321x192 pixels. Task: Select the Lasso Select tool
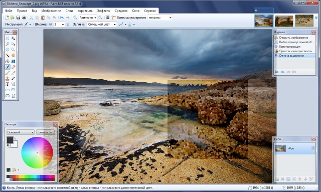click(8, 44)
